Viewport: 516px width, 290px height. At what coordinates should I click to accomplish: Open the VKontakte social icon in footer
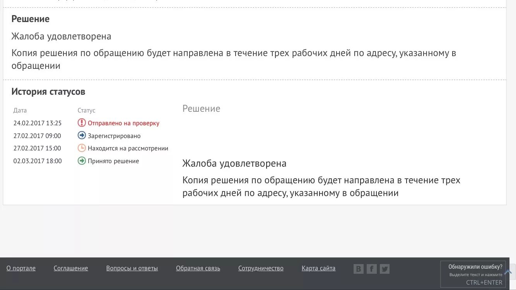pyautogui.click(x=359, y=269)
